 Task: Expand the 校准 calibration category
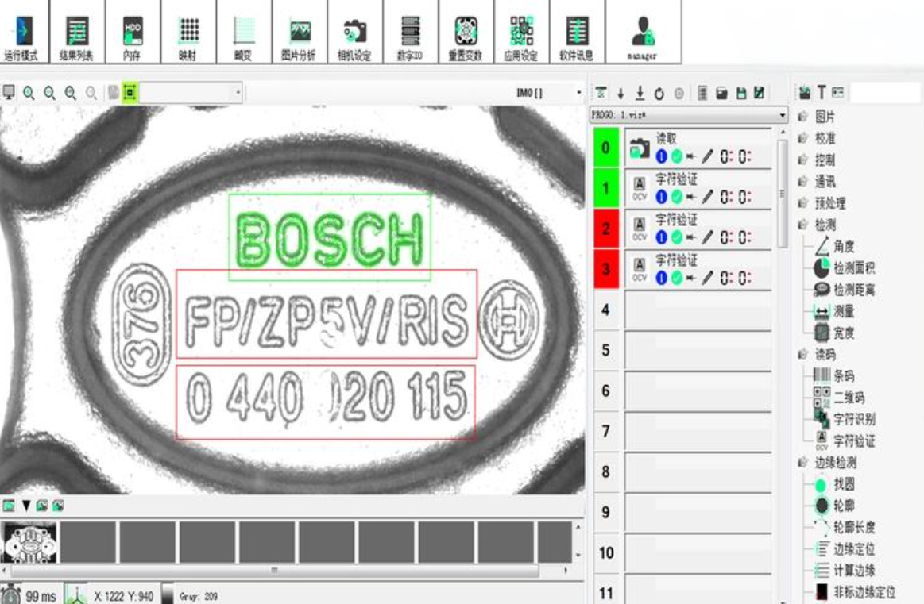point(802,138)
